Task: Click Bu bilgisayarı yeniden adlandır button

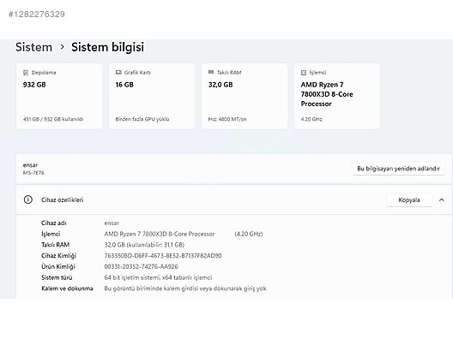Action: coord(398,169)
